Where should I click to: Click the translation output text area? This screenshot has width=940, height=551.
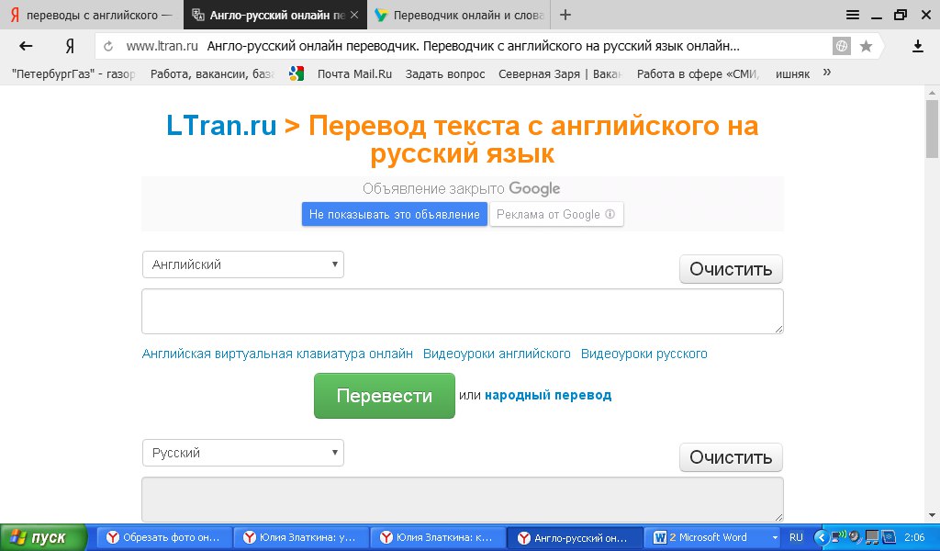click(463, 500)
